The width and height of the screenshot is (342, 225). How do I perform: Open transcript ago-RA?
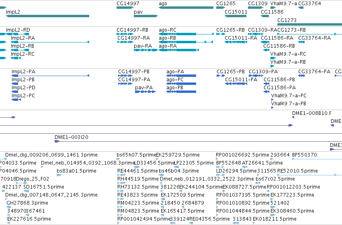tap(168, 46)
